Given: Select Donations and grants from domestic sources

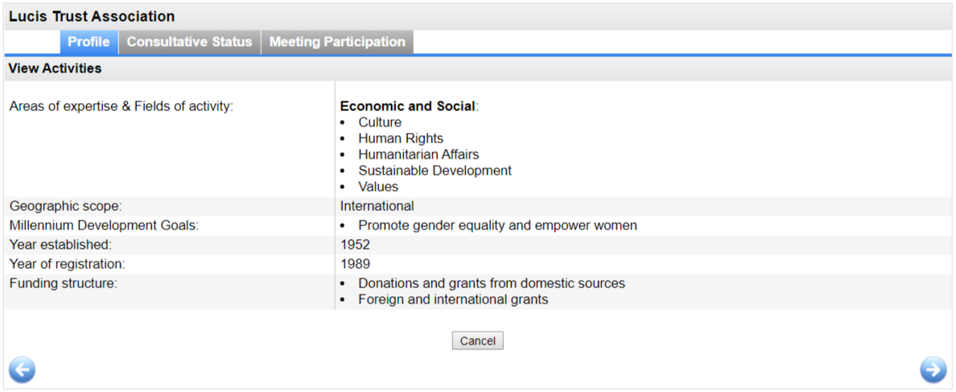Looking at the screenshot, I should [x=492, y=284].
